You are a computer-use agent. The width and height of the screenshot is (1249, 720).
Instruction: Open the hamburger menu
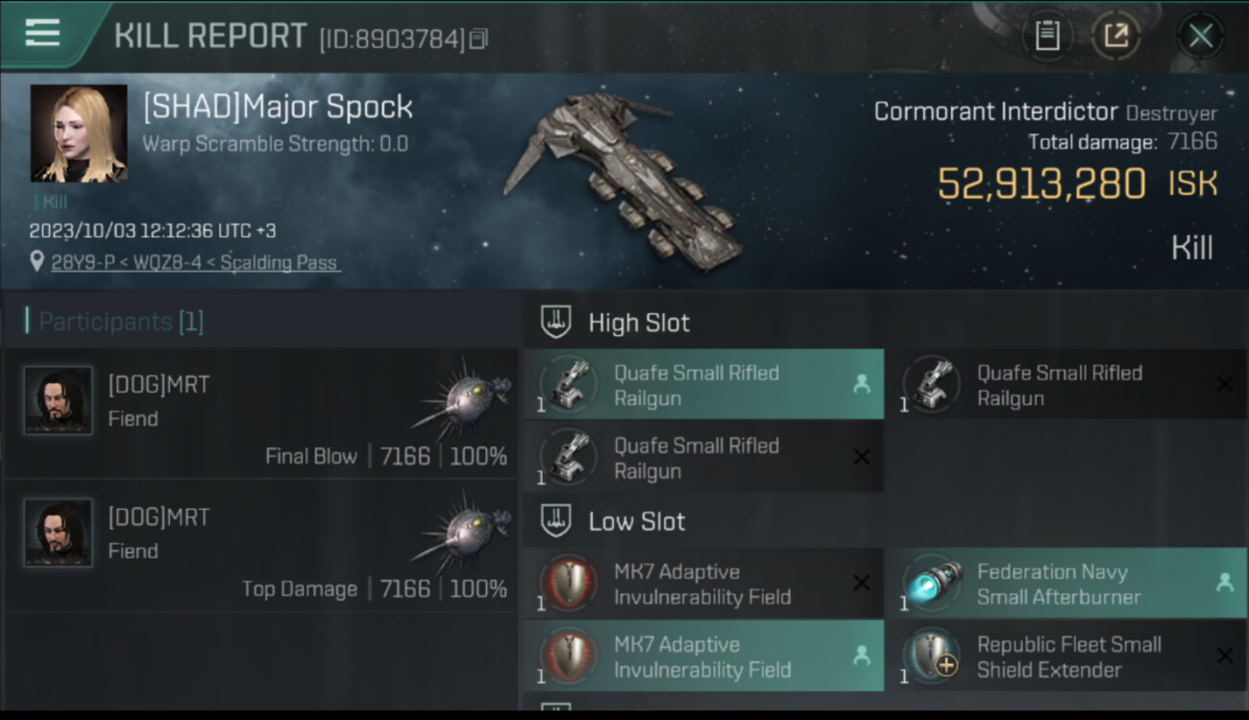(x=42, y=33)
